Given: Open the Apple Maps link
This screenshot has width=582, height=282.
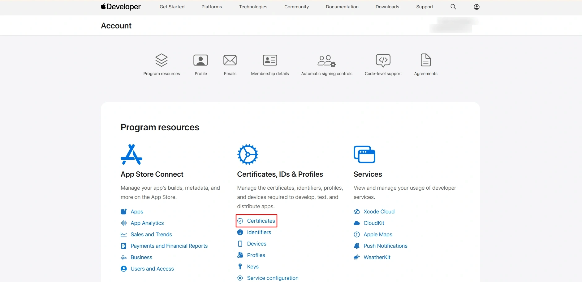Looking at the screenshot, I should click(378, 234).
